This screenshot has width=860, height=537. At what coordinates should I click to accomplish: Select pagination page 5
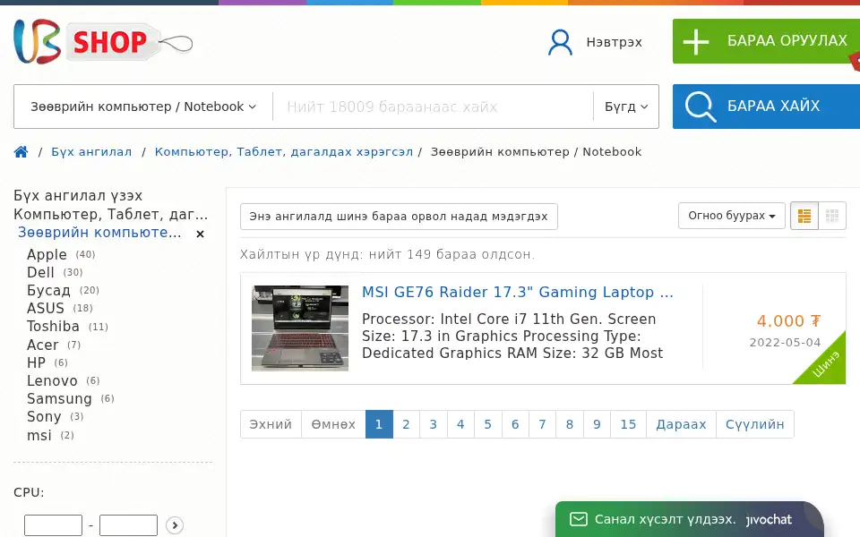click(x=488, y=424)
